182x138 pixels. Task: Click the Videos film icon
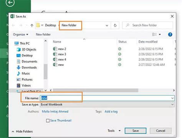pyautogui.click(x=18, y=85)
